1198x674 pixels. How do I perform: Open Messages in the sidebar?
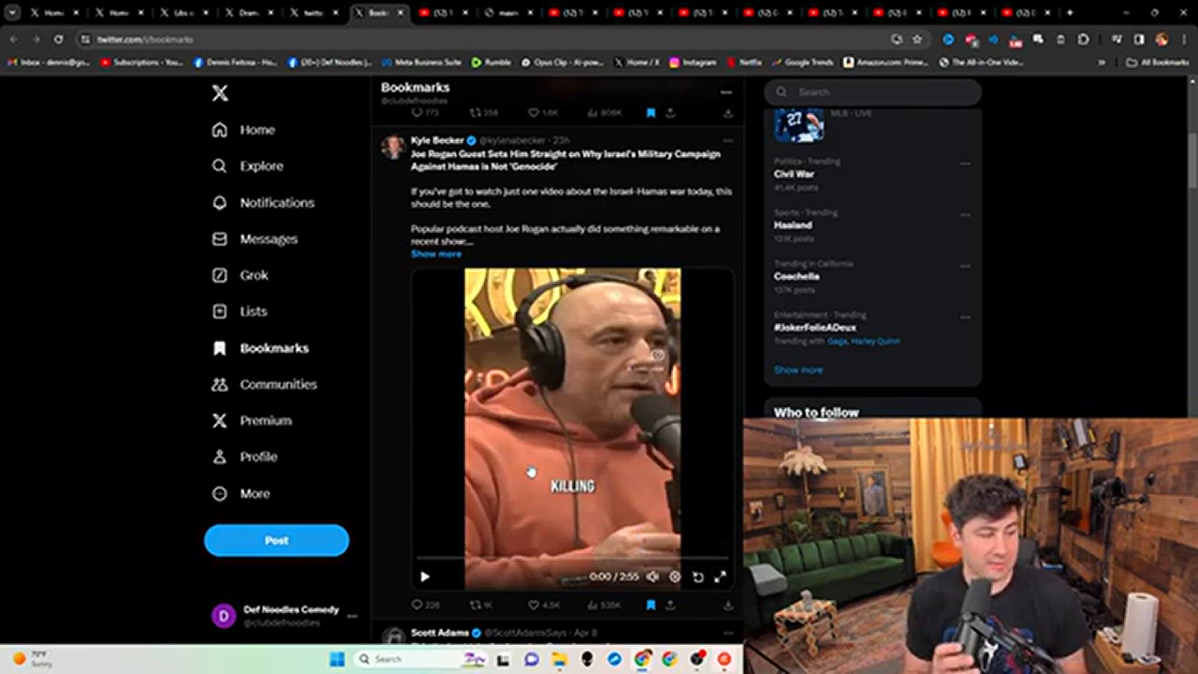255,239
